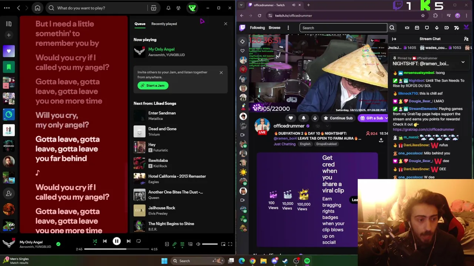Reload the Twitch browser page
The width and height of the screenshot is (474, 266).
click(x=259, y=16)
